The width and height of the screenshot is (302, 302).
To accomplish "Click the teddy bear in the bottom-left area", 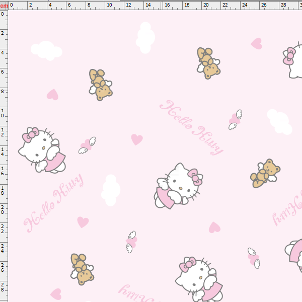I will 82,269.
